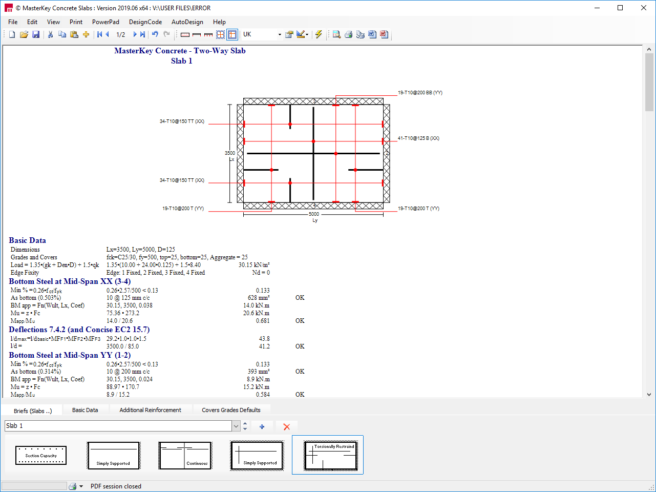Open the UK design code dropdown
This screenshot has height=492, width=656.
click(x=280, y=34)
